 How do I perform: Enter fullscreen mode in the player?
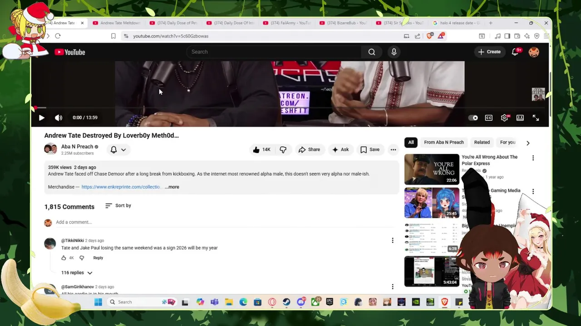(536, 118)
